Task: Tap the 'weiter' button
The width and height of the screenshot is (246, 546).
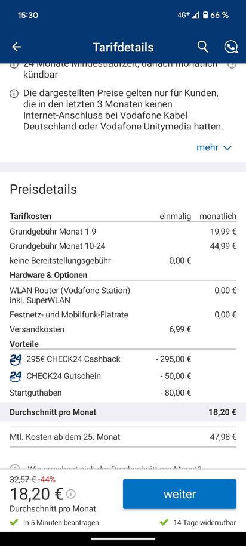Action: click(x=180, y=493)
